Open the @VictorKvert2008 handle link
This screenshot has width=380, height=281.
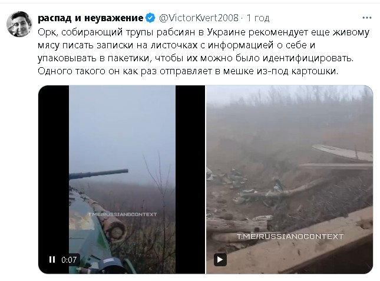point(199,18)
